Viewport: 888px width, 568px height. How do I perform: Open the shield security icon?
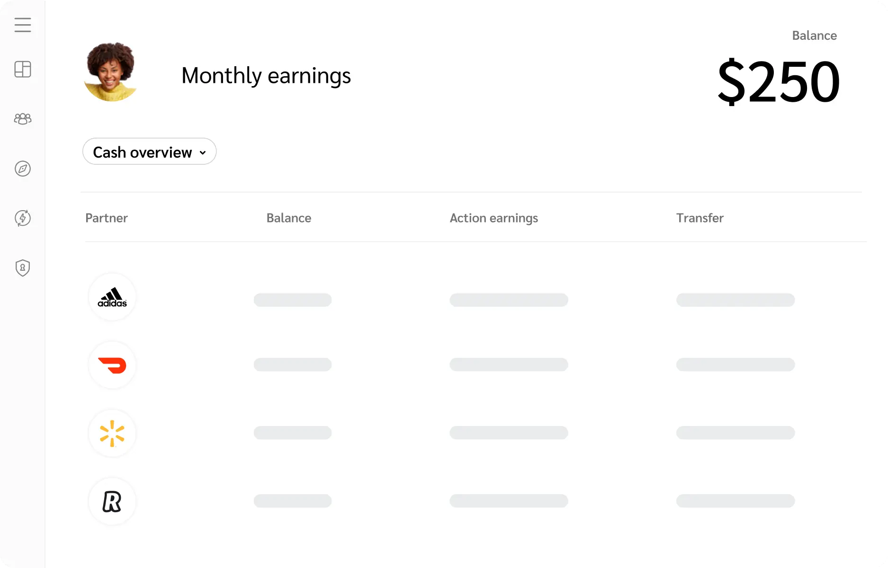23,268
